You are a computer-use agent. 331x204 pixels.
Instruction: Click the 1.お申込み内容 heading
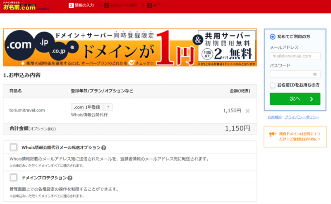click(22, 75)
